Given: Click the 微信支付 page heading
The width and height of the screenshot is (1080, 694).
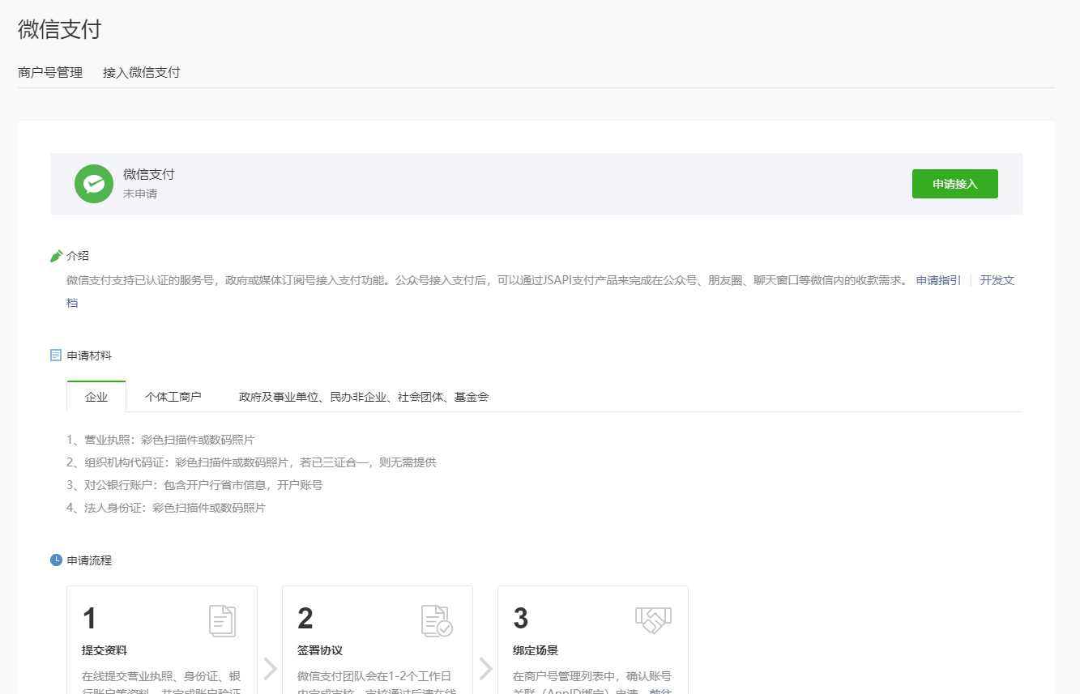Looking at the screenshot, I should point(60,30).
